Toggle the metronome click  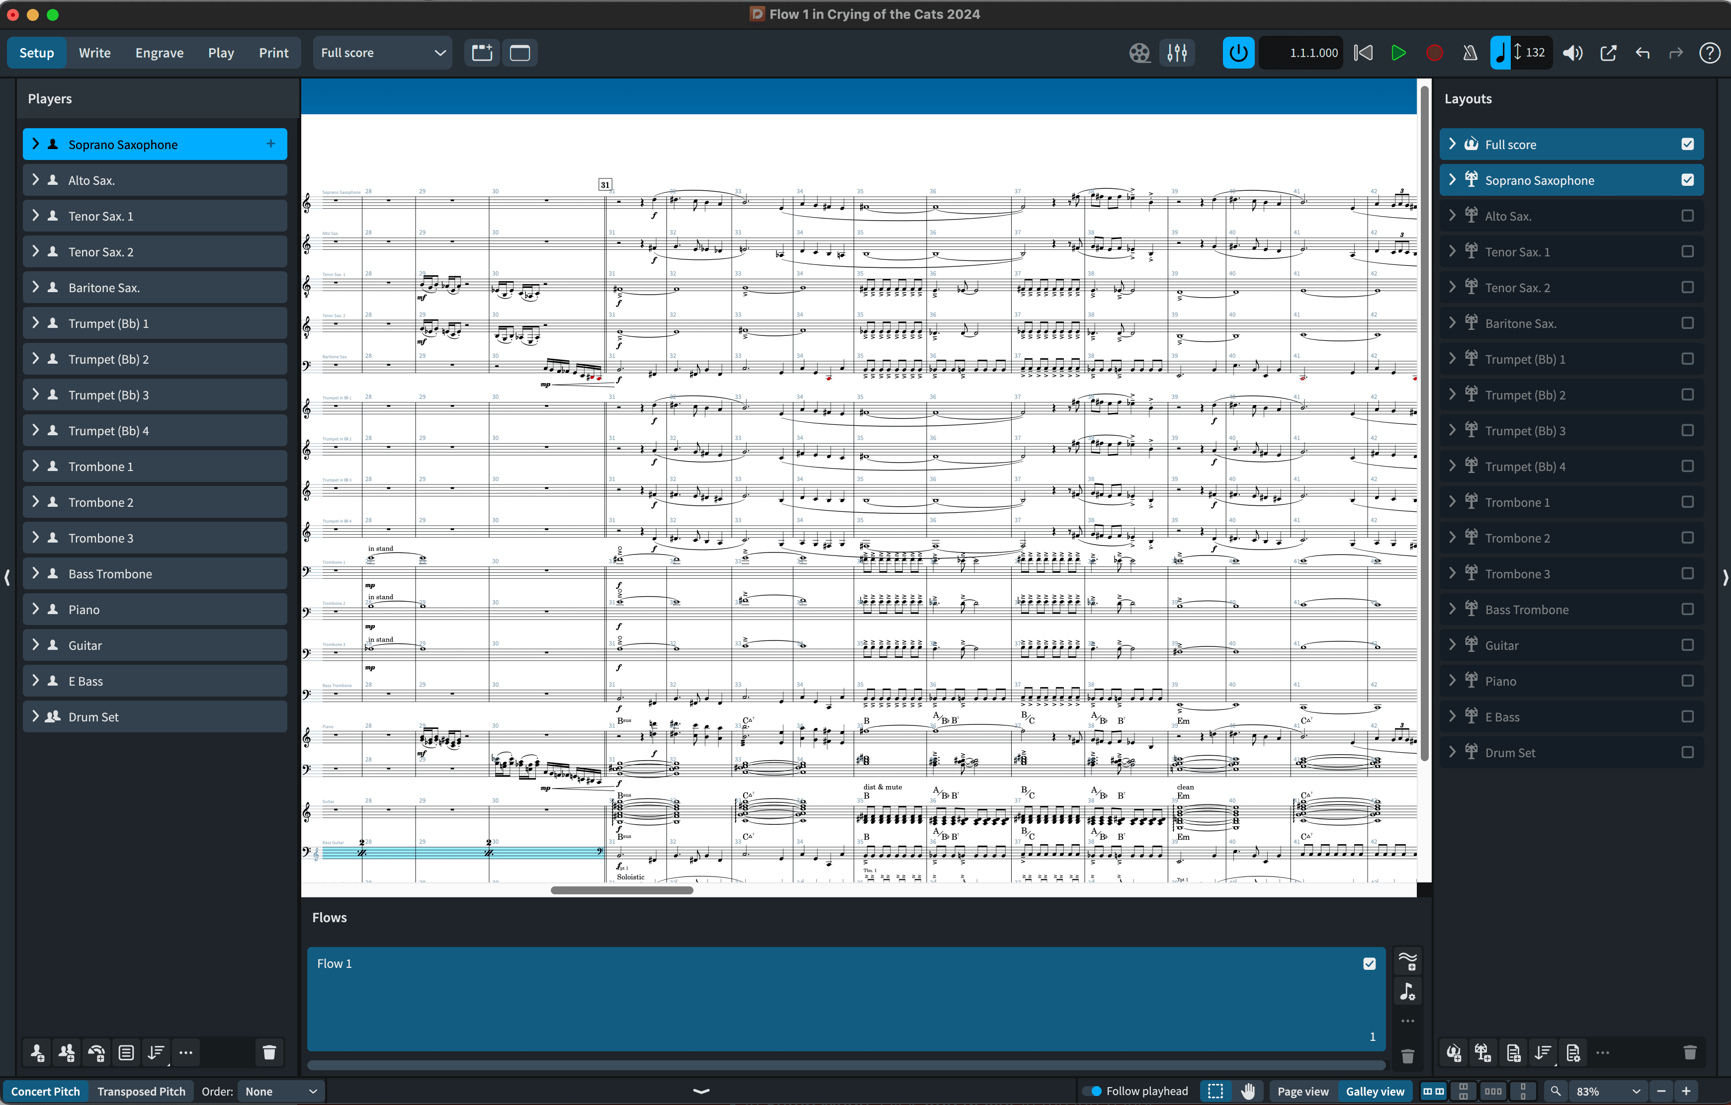(1470, 53)
